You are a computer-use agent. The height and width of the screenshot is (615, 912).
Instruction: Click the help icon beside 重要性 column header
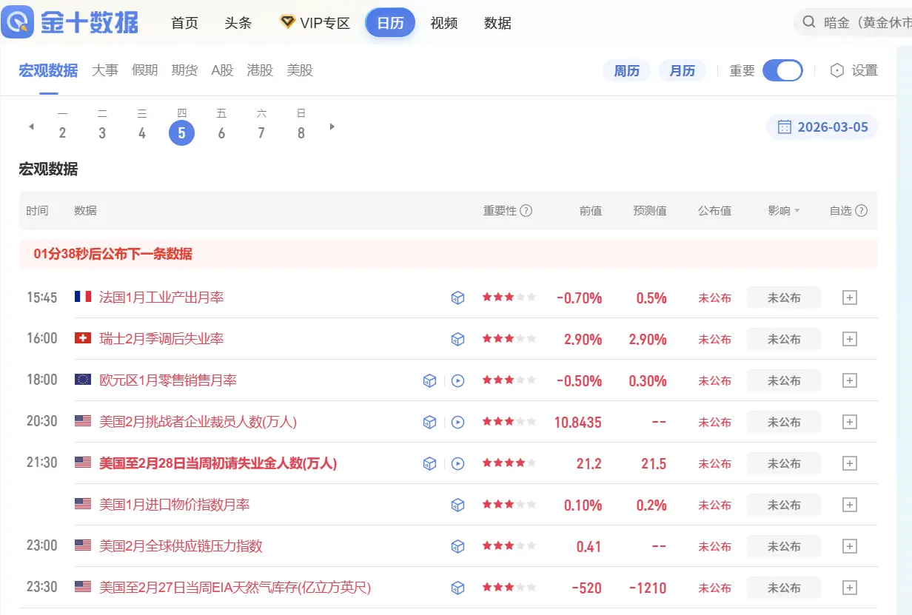[526, 211]
